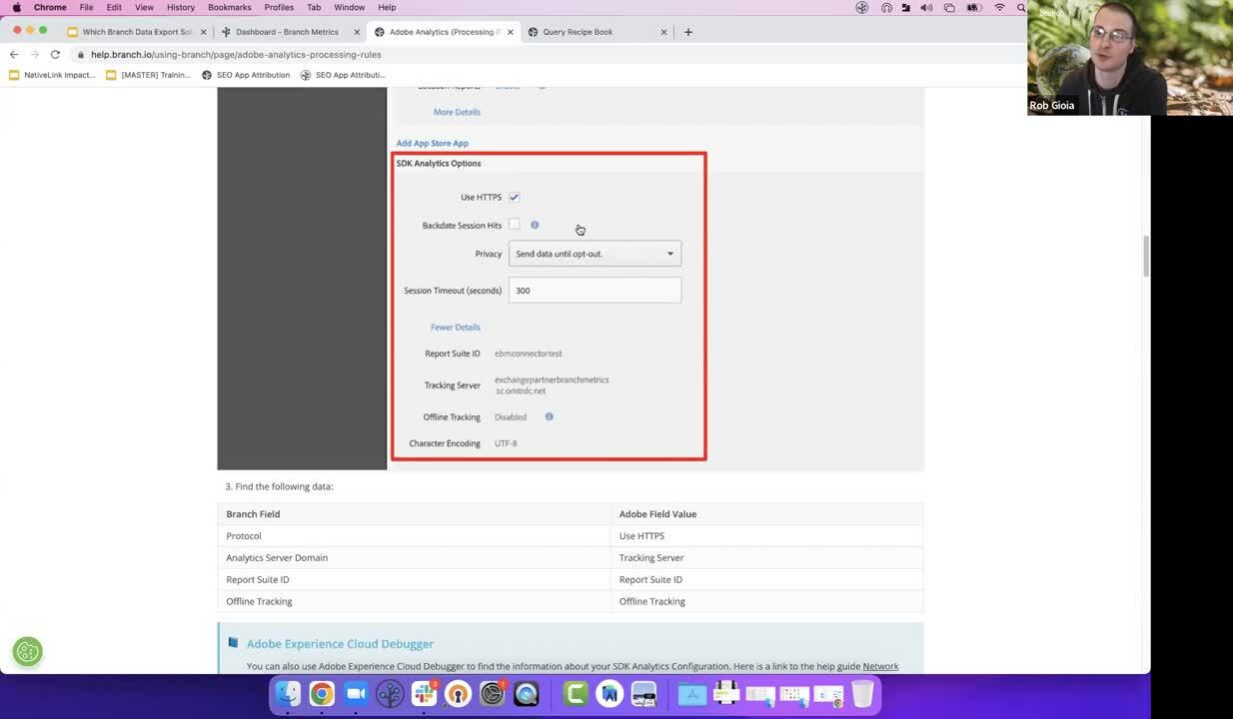
Task: Click the page's vertical scrollbar thumb
Action: [1146, 256]
